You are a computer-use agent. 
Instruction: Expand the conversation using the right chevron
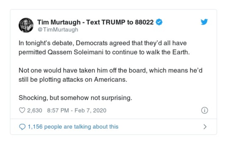205,127
